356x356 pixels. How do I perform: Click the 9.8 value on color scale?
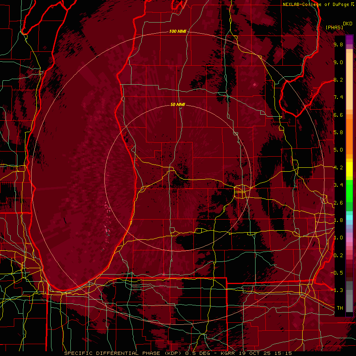[338, 44]
